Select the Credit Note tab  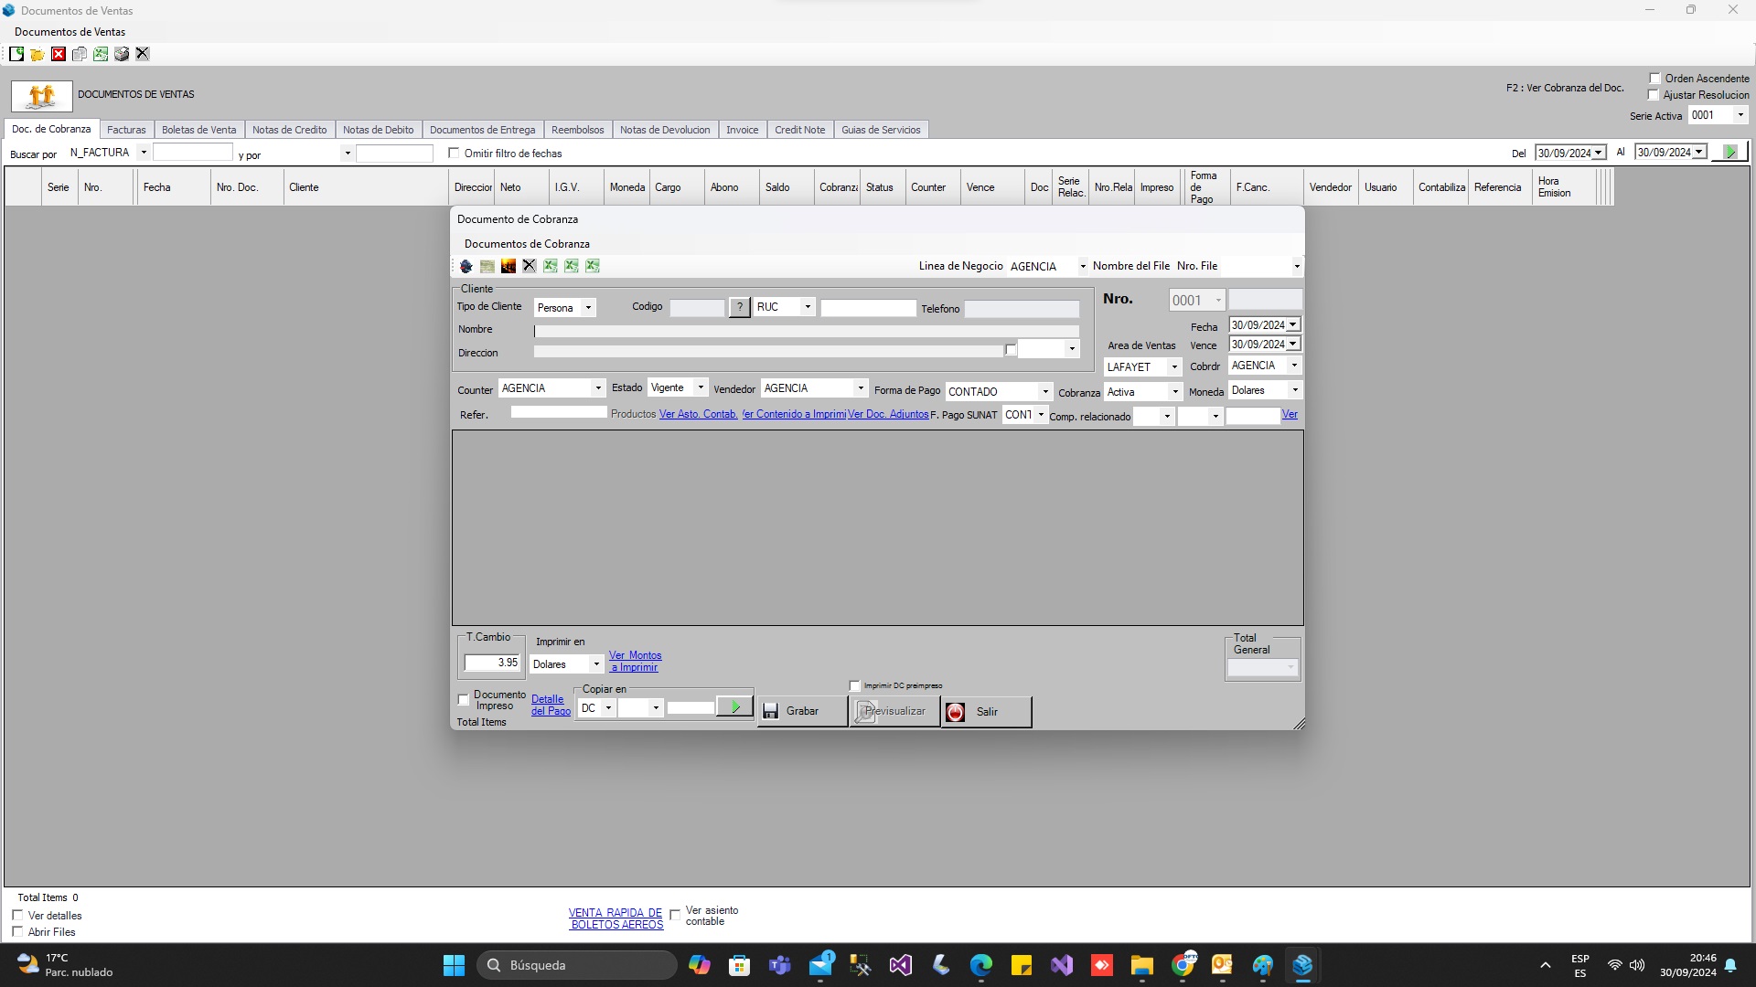[799, 129]
